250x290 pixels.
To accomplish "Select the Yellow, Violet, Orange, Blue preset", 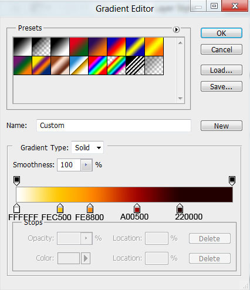I will tap(41, 66).
